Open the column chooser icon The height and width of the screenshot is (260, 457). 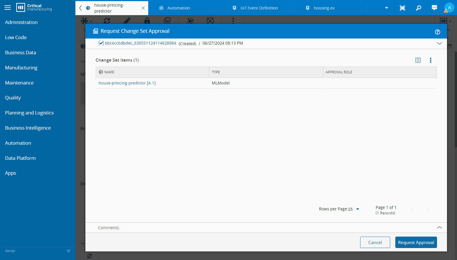[x=418, y=60]
